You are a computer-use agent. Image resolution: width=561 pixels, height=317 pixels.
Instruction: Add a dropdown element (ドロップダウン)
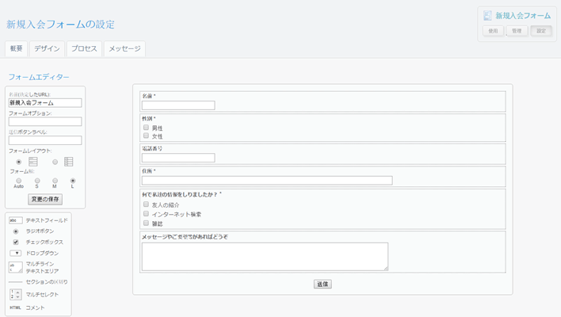click(x=38, y=254)
